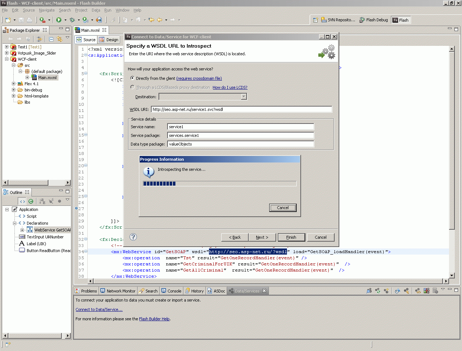This screenshot has height=351, width=462.
Task: Collapse the WCF-client project node
Action: pyautogui.click(x=6, y=59)
